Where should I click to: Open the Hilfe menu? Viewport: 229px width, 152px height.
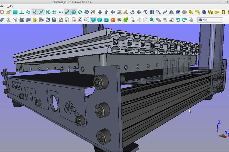tap(10, 6)
